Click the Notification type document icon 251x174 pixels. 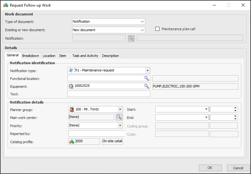pyautogui.click(x=71, y=70)
